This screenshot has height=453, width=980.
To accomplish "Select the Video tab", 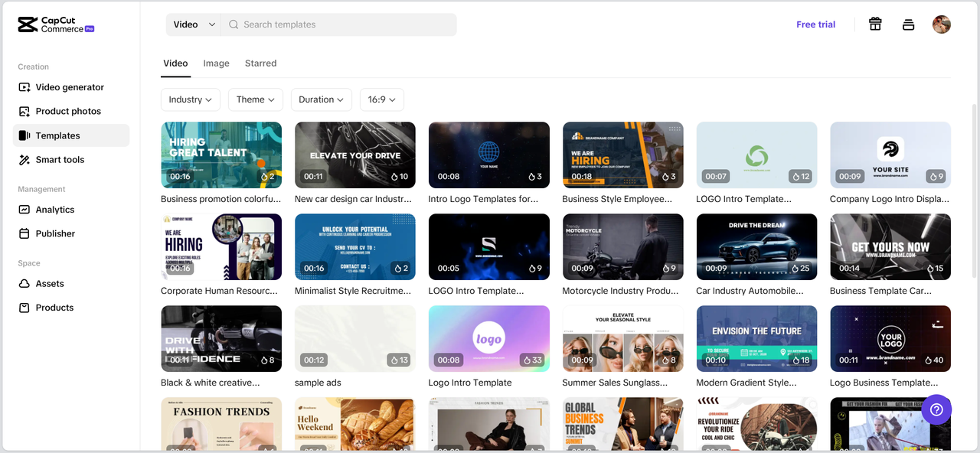I will [x=175, y=64].
